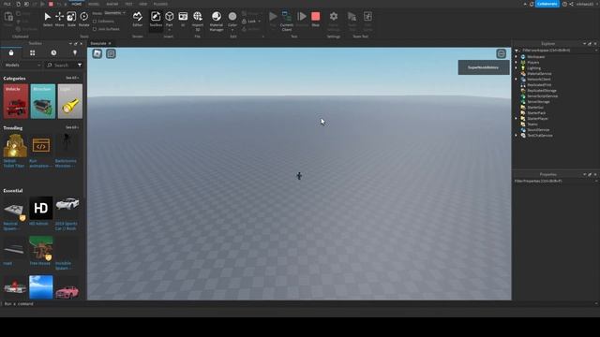Switch to the VIEW ribbon tab
Screen dimensions: 600x337
tap(143, 4)
